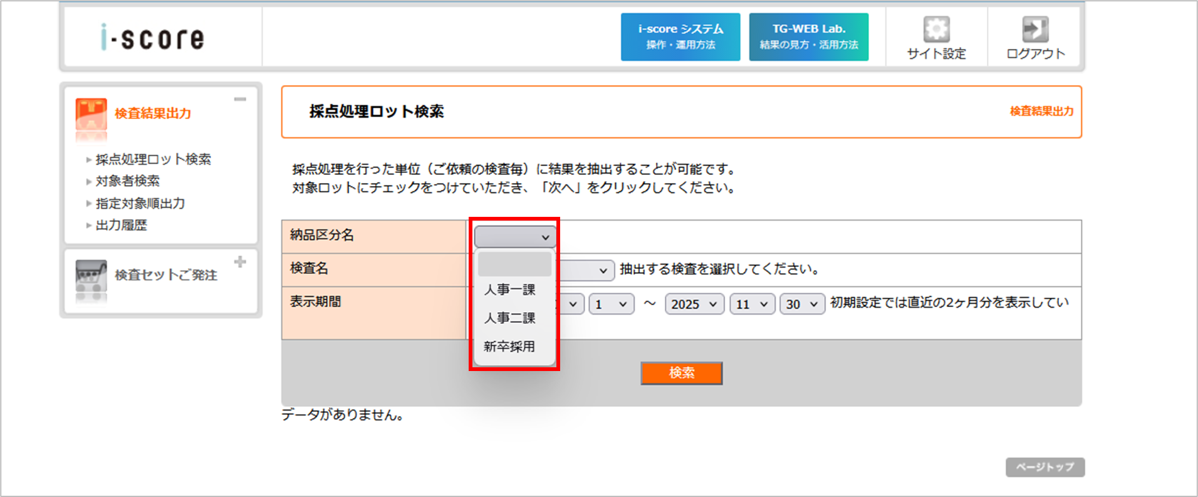Open the end day 30 dropdown
The height and width of the screenshot is (497, 1198).
point(802,304)
